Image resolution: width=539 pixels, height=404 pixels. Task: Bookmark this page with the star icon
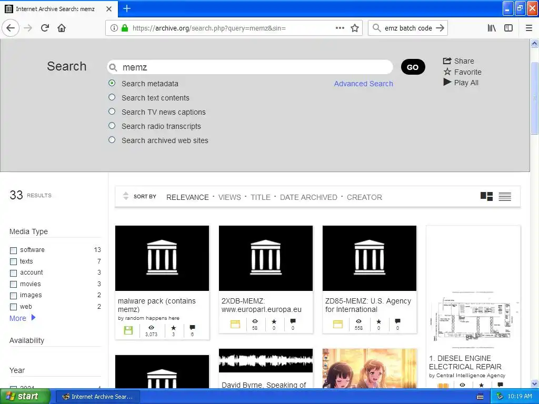click(355, 28)
